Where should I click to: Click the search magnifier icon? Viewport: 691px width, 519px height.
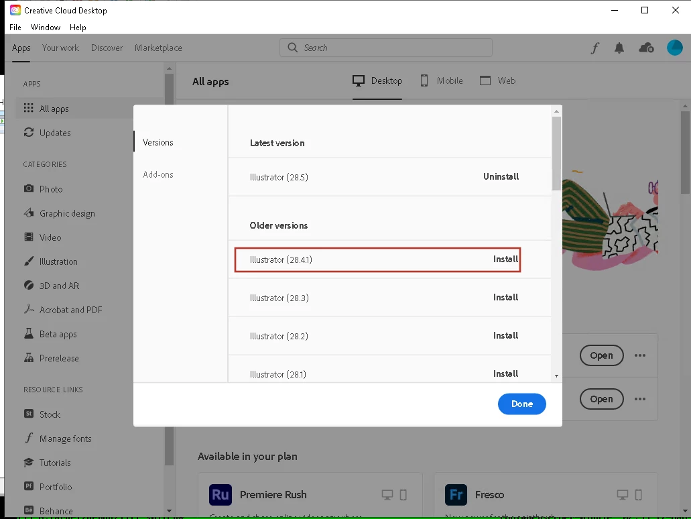[293, 47]
